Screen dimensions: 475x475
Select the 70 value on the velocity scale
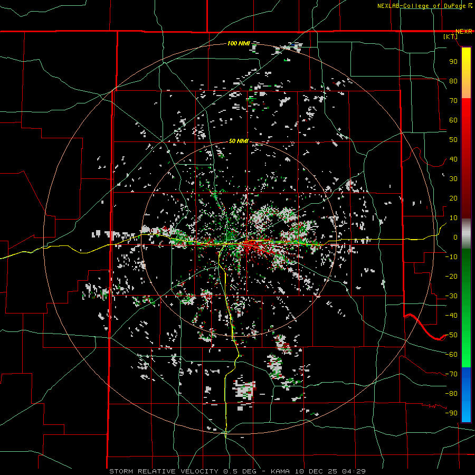point(453,101)
